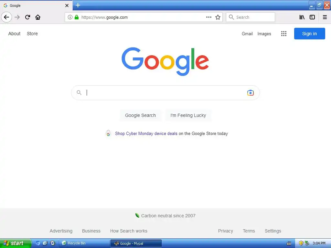Launch the media player quick launch icon
Screen dimensions: 331x248
(x=53, y=243)
